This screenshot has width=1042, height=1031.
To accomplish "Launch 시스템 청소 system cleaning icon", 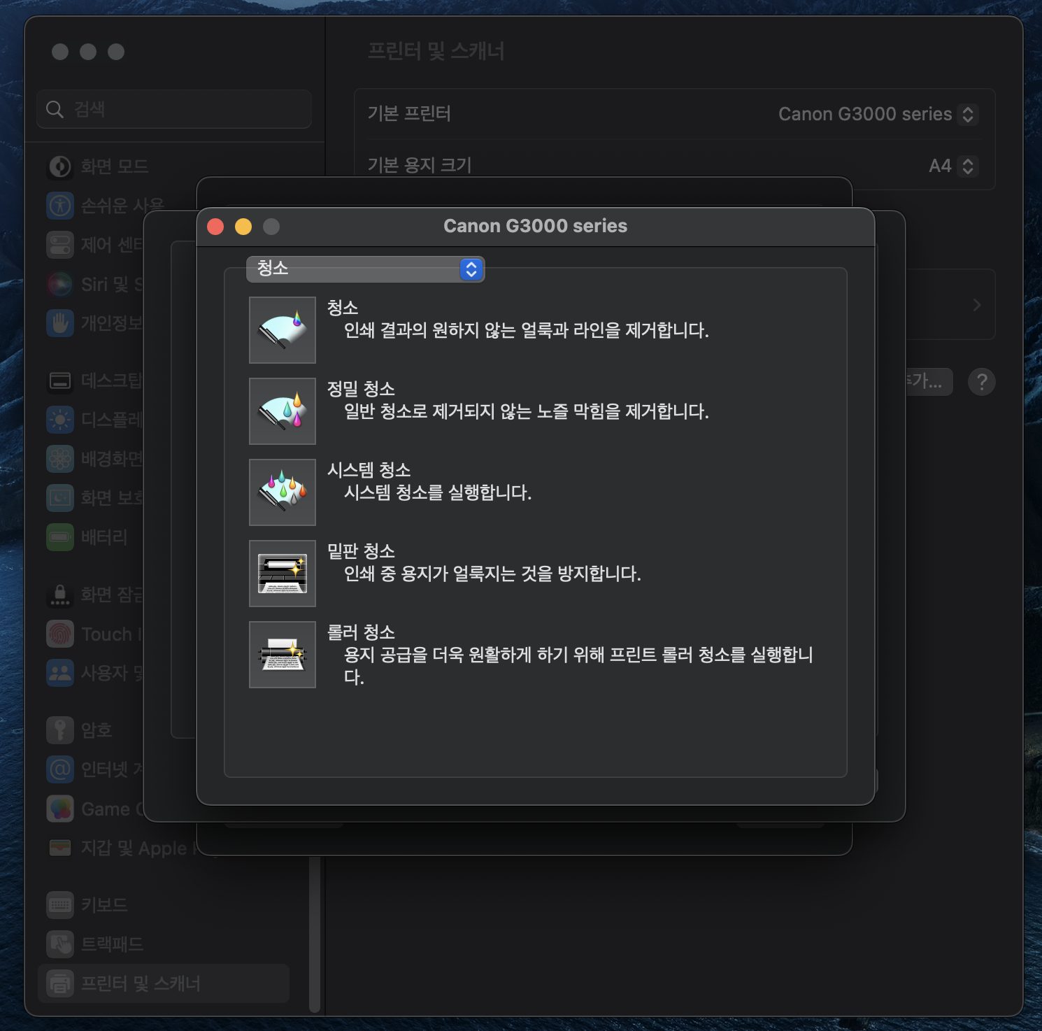I will [x=283, y=492].
